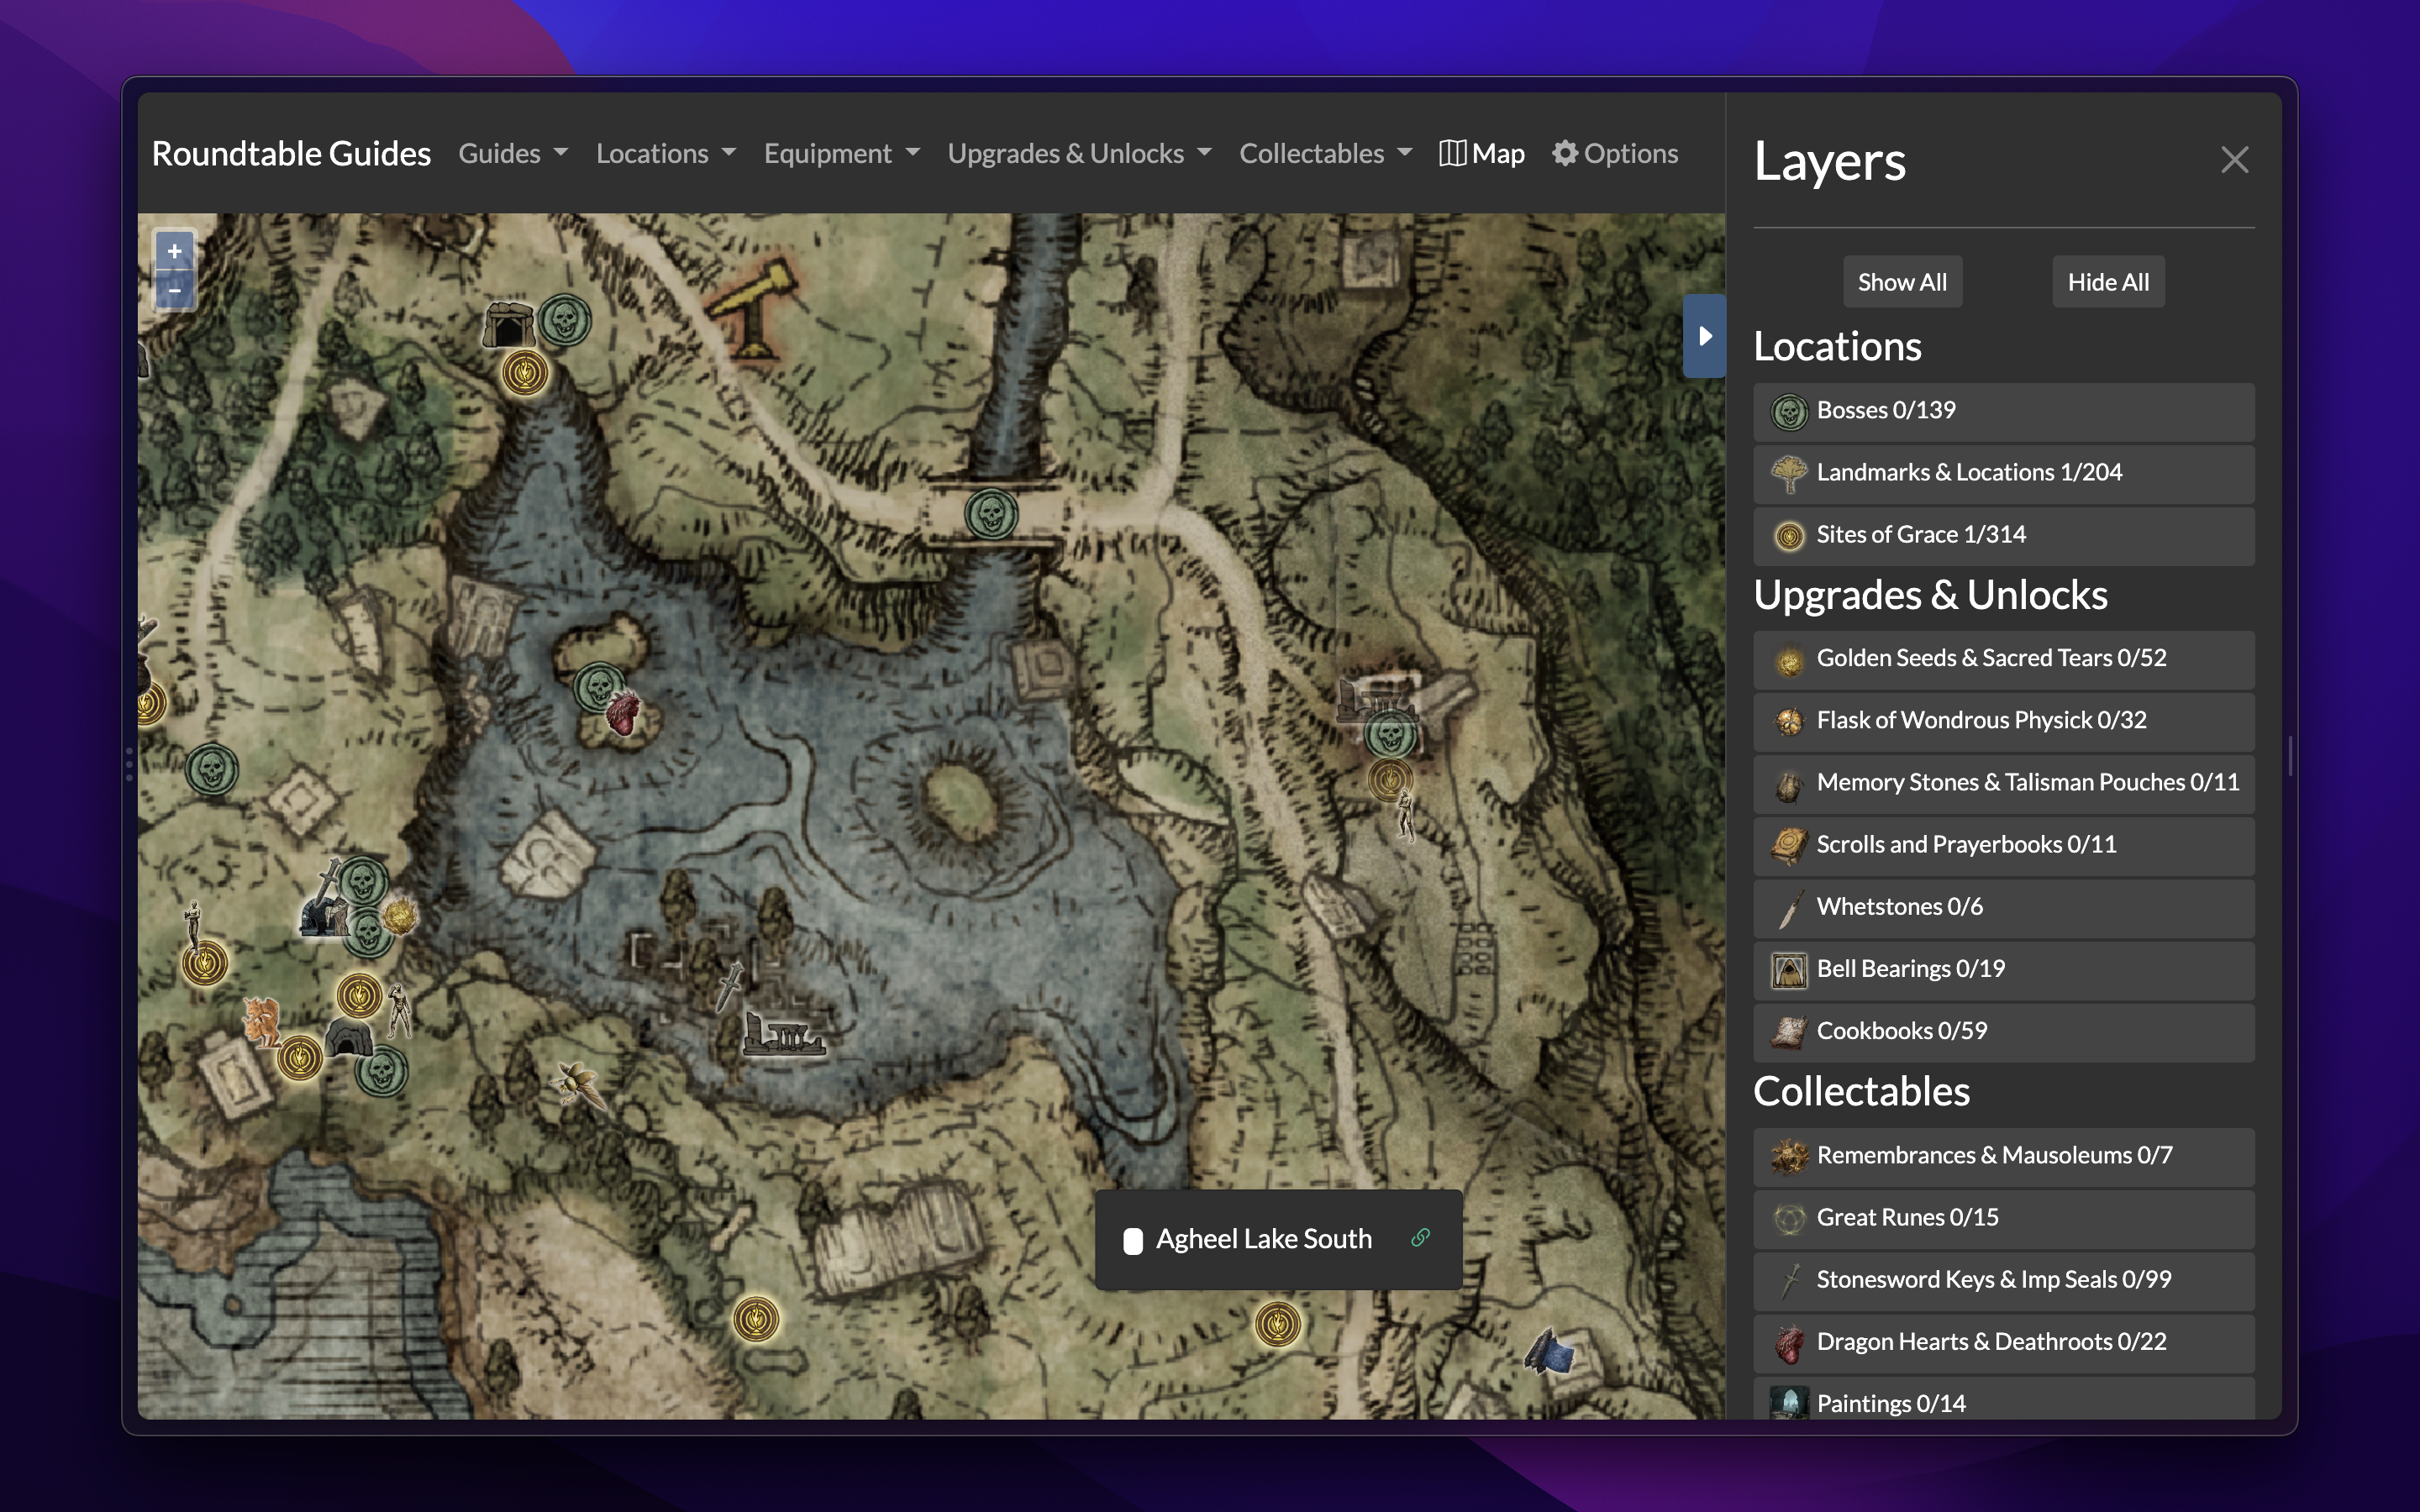Click the boss skull beside the cave entrance
The image size is (2420, 1512).
coord(565,321)
